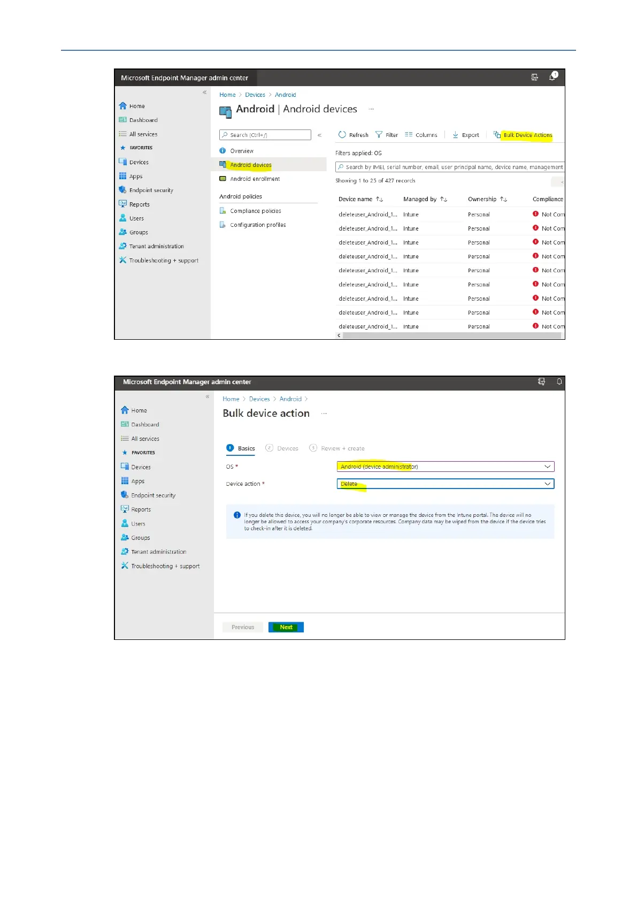Expand the OS dropdown showing Android device administrator
This screenshot has width=637, height=901.
click(446, 467)
